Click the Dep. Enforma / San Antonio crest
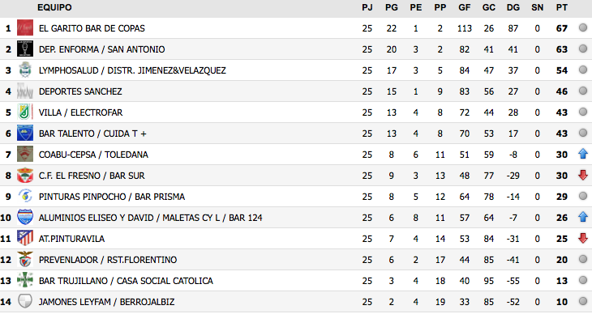 click(25, 49)
